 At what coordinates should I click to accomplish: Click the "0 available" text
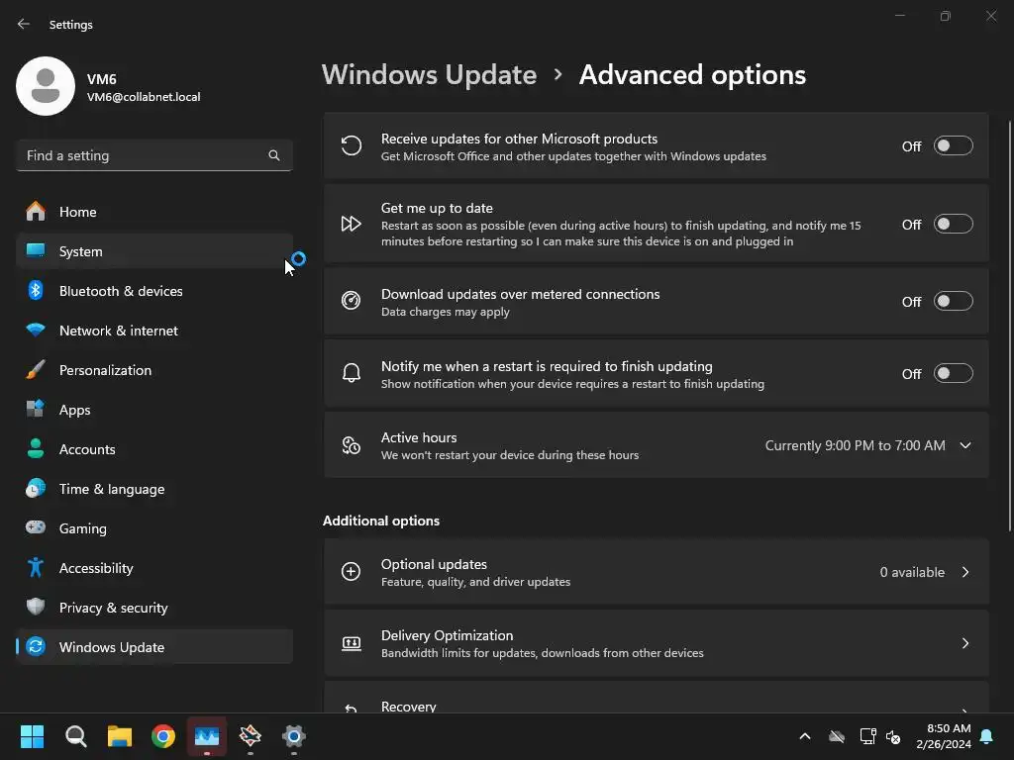(x=912, y=572)
